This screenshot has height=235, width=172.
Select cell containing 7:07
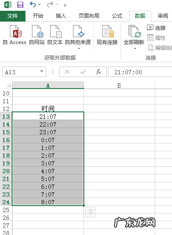coord(48,194)
